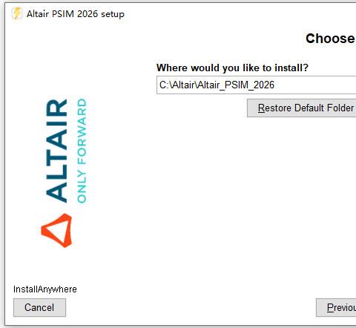Click Restore Default Folder button
Viewport: 356px width, 328px height.
[x=302, y=108]
